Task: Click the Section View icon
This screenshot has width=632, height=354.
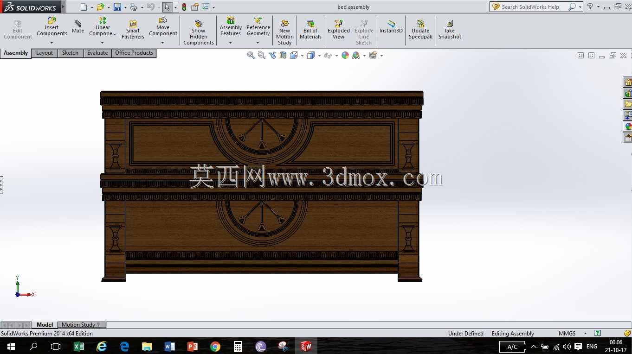Action: point(283,55)
